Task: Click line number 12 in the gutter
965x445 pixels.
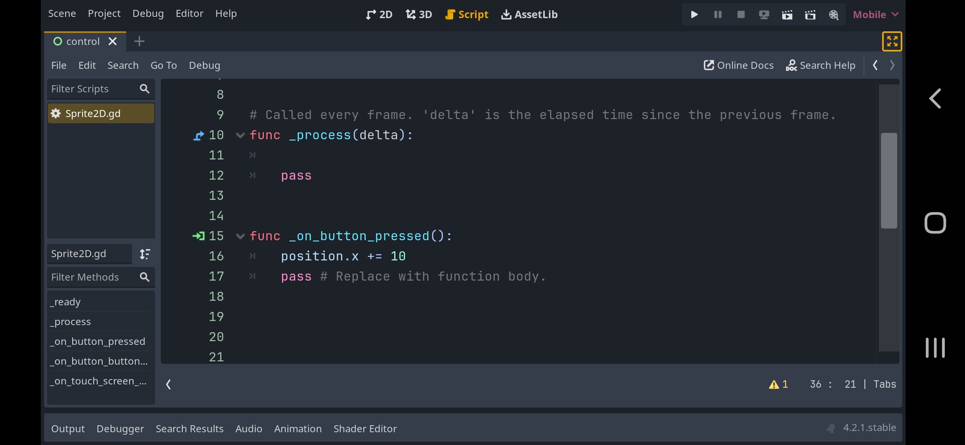Action: [x=216, y=176]
